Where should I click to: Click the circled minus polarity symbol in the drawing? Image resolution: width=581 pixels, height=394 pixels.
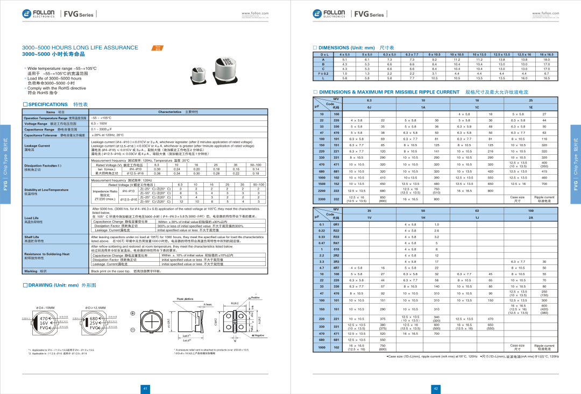[133, 329]
